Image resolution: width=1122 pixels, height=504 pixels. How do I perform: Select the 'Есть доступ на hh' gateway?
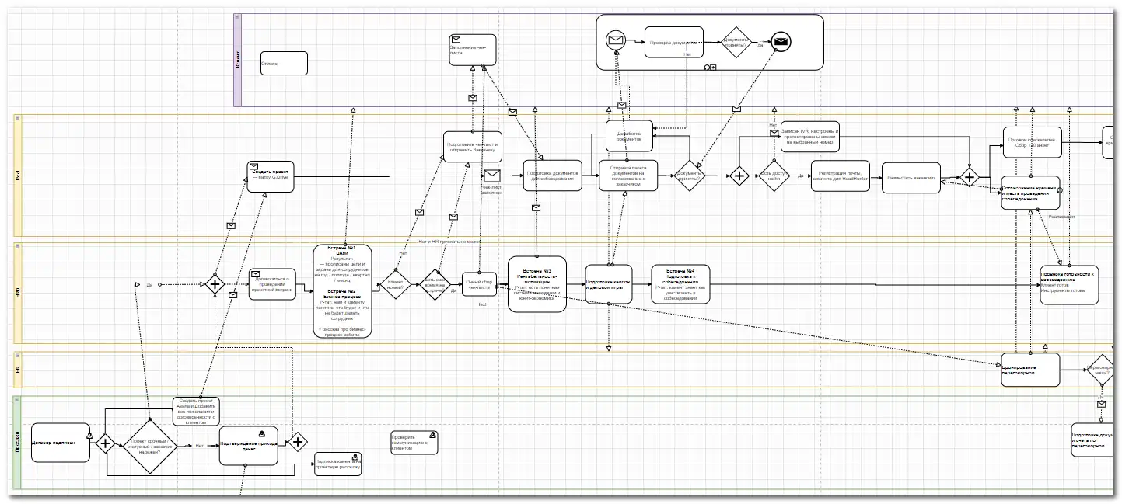774,176
